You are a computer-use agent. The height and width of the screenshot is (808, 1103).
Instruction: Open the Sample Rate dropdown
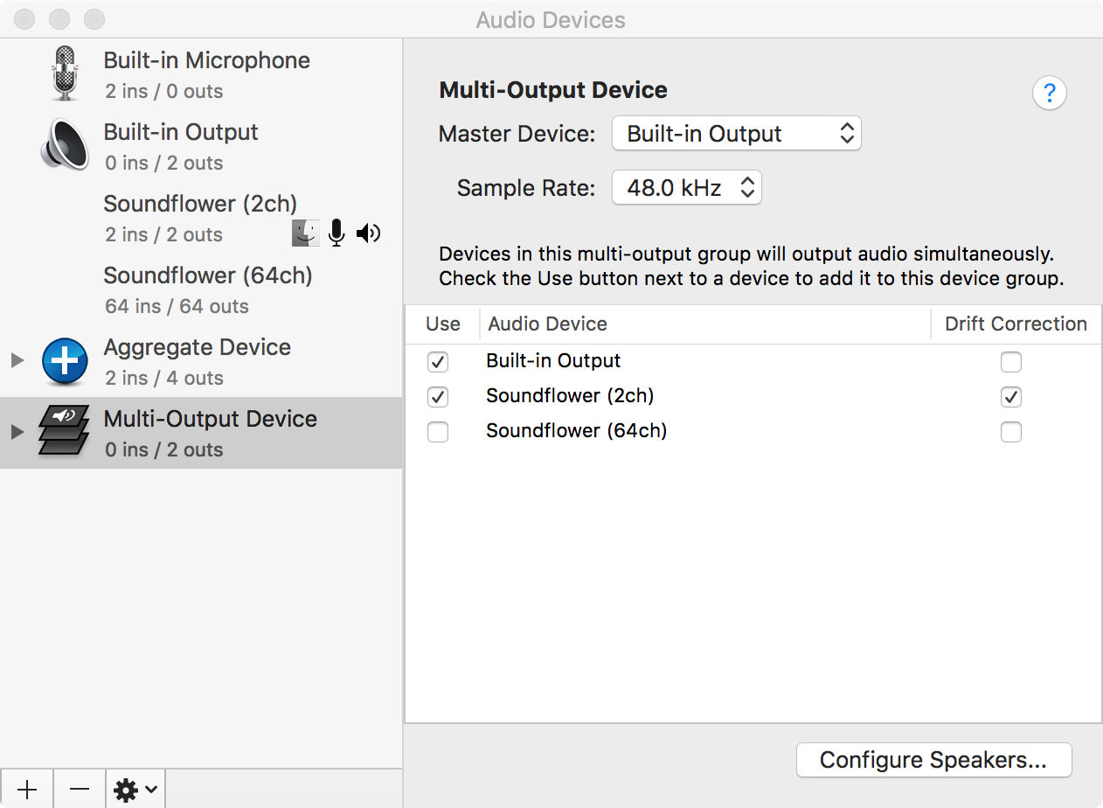click(x=687, y=187)
